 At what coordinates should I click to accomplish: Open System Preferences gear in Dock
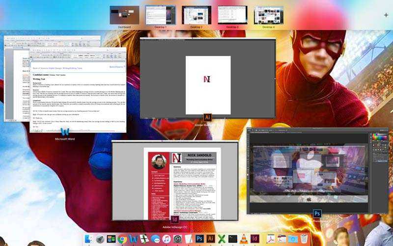click(177, 239)
